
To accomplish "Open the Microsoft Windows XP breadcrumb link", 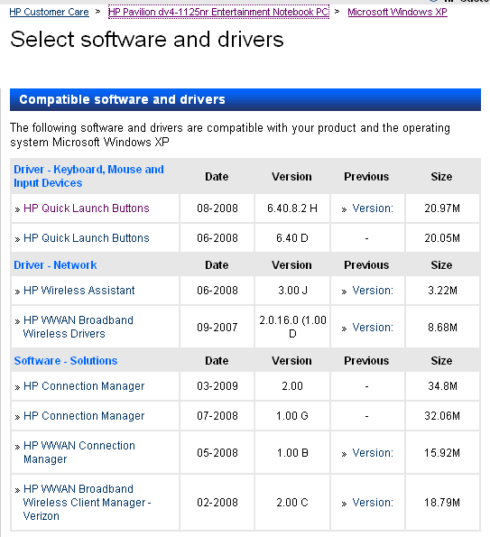I will click(397, 12).
